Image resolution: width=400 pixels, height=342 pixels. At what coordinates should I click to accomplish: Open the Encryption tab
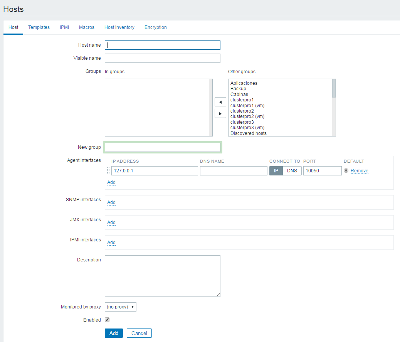[x=156, y=27]
